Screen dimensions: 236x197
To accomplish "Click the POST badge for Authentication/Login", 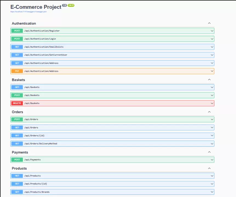I will (x=17, y=39).
